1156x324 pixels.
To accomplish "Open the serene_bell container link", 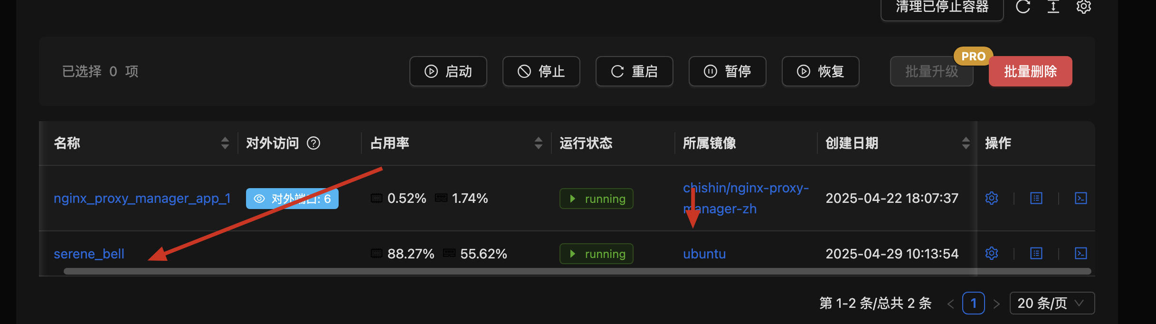I will [x=89, y=254].
